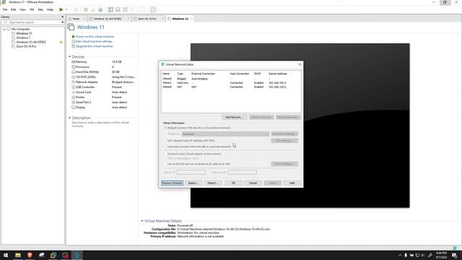The height and width of the screenshot is (260, 462).
Task: Click the Import button in Virtual Network Editor
Action: tap(193, 183)
